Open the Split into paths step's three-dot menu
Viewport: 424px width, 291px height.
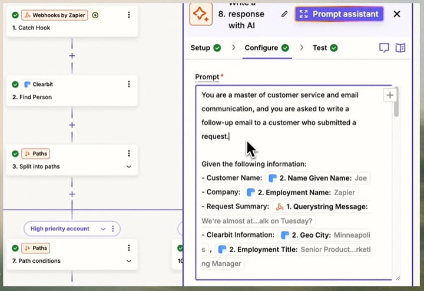click(x=129, y=153)
